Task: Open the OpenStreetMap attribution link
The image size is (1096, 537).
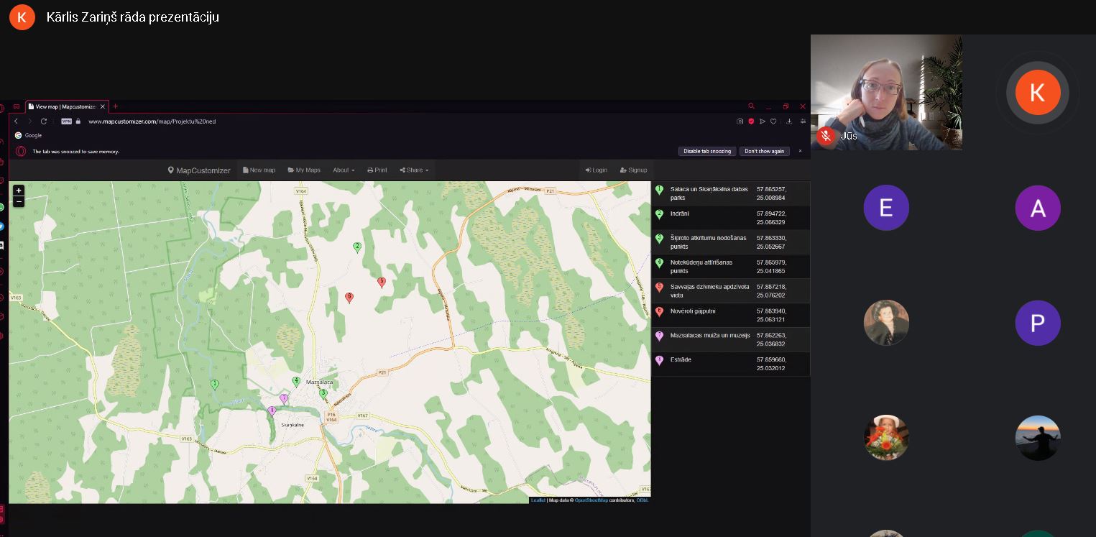Action: pyautogui.click(x=591, y=500)
